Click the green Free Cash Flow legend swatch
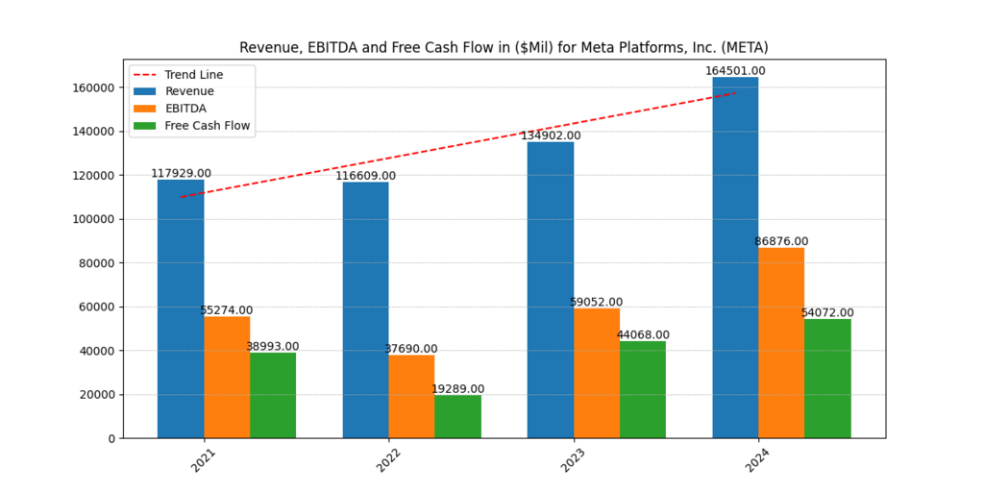Screen dimensions: 984x492 click(x=146, y=126)
